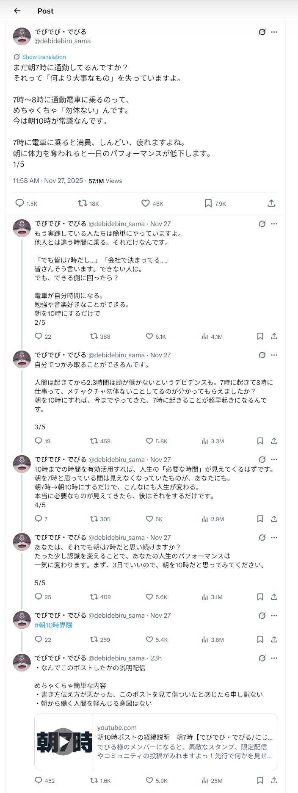Open the youtube.com link card thumbnail
Screen dimensions: 298x793
click(x=63, y=742)
